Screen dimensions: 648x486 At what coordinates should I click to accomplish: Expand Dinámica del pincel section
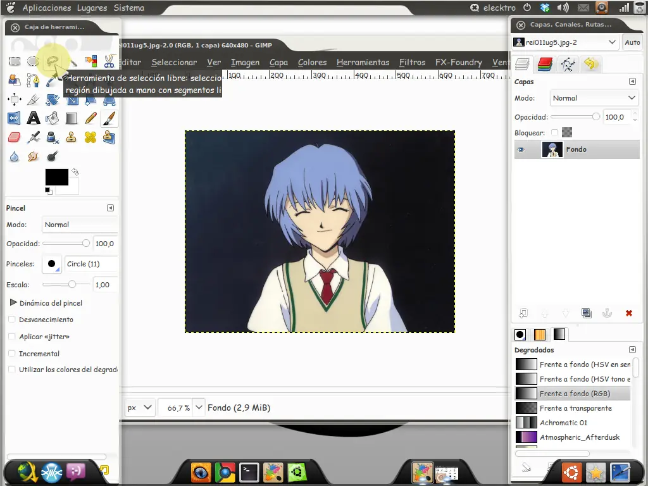pyautogui.click(x=13, y=302)
